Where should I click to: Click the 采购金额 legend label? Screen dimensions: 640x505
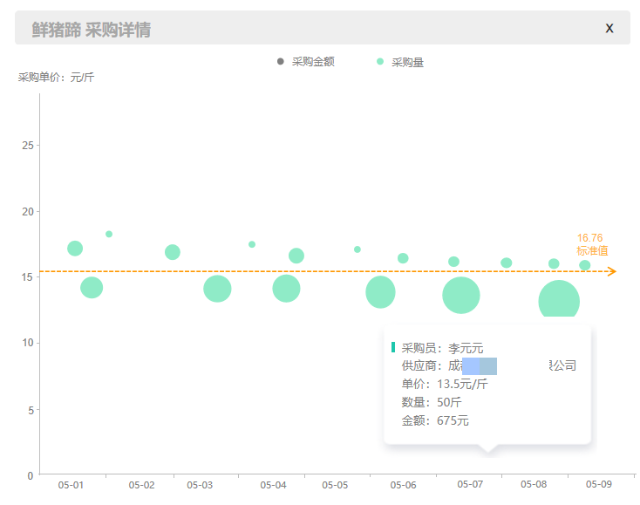313,62
